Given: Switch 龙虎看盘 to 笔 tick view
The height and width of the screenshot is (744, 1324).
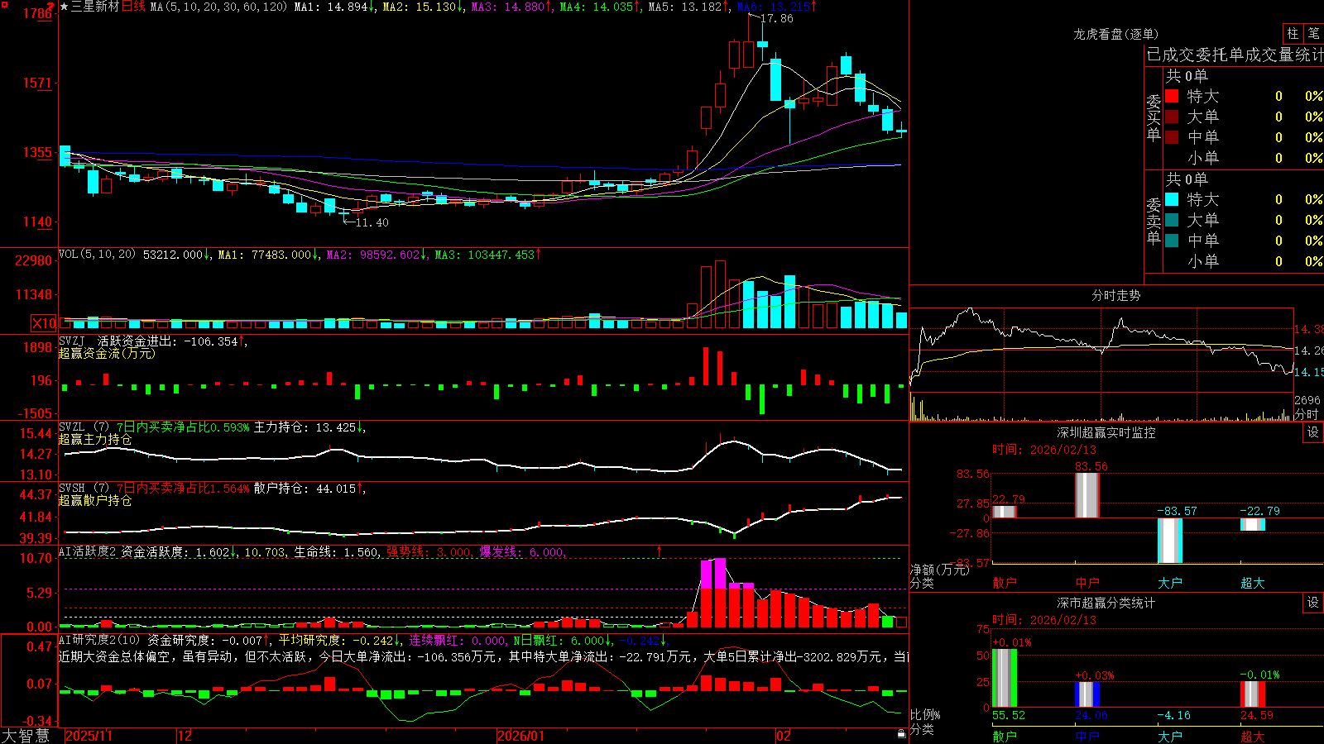Looking at the screenshot, I should (1314, 33).
